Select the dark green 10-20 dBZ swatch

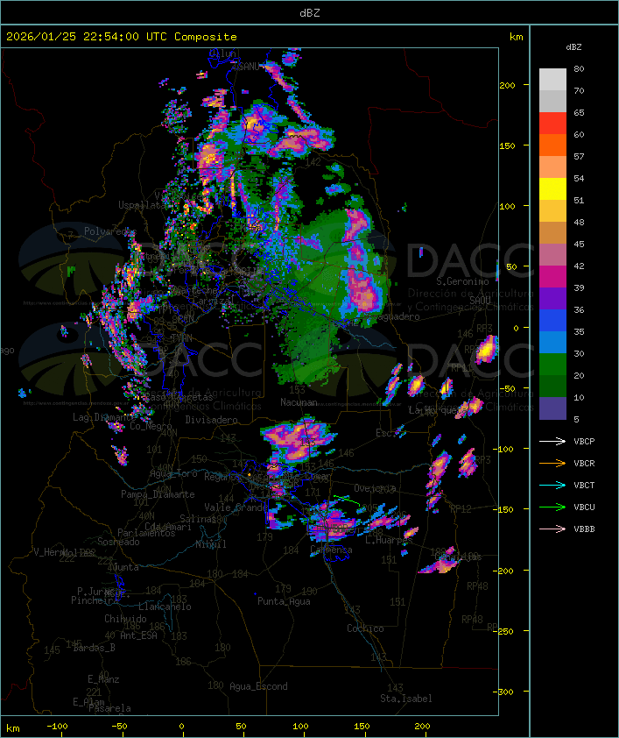tap(552, 386)
